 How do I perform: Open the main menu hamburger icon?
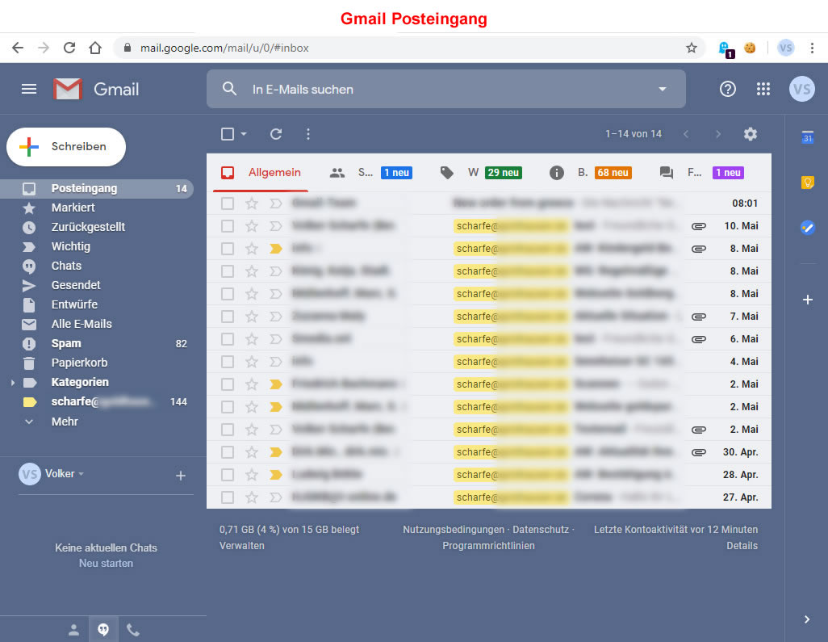click(x=29, y=89)
